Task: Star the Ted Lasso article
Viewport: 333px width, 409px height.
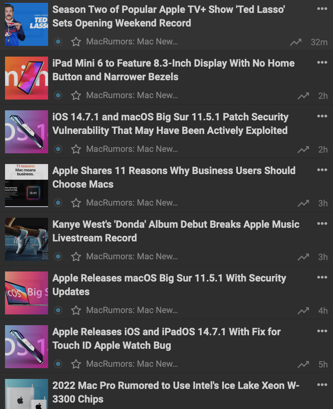Action: [x=76, y=42]
